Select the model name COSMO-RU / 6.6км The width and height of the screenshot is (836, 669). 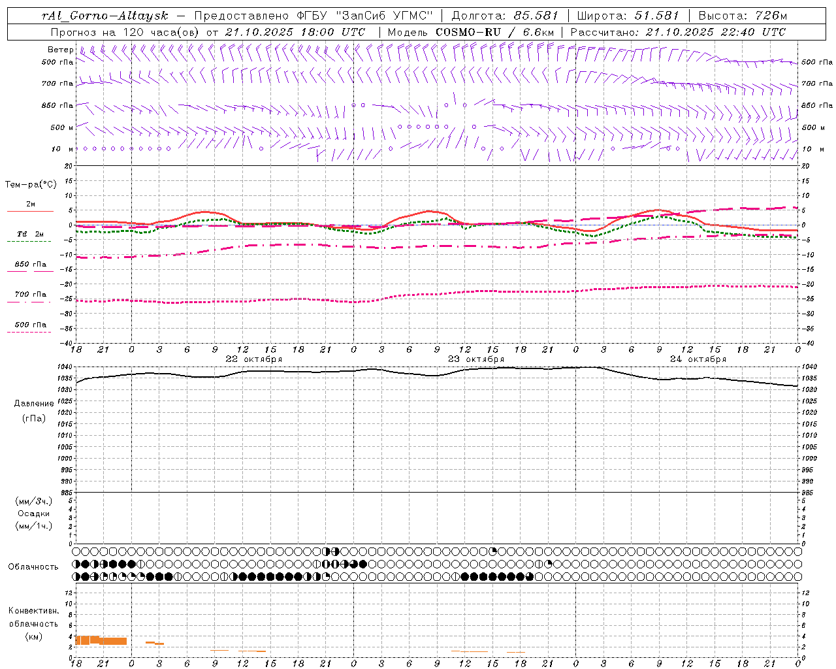tap(494, 32)
